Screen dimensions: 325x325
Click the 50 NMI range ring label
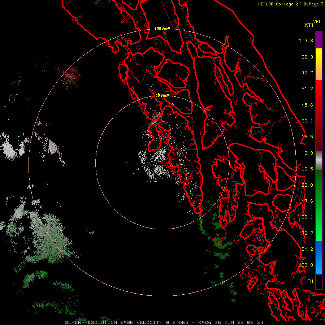pos(162,95)
